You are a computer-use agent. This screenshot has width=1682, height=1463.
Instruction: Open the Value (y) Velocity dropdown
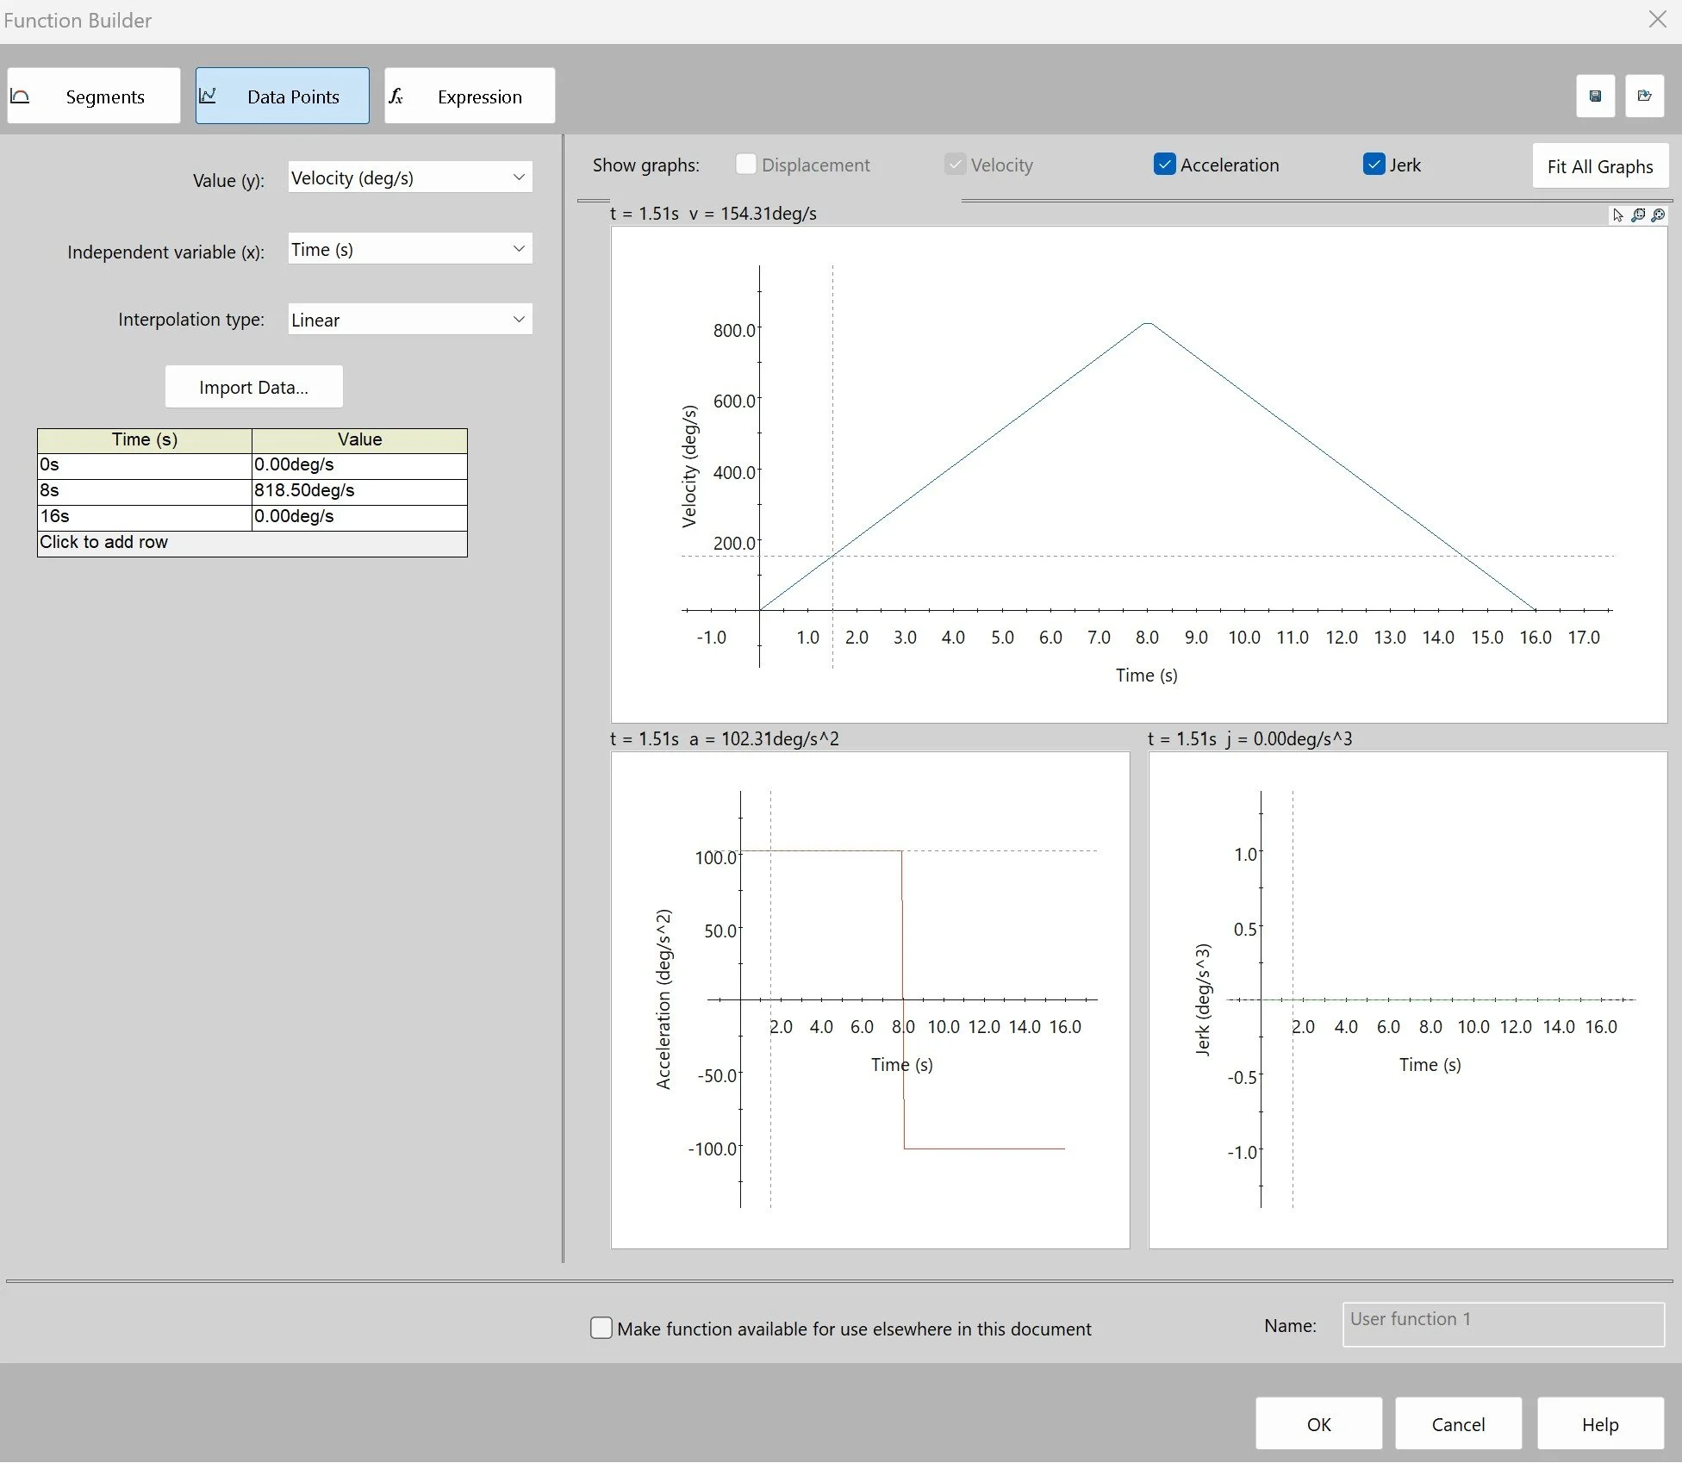point(410,177)
